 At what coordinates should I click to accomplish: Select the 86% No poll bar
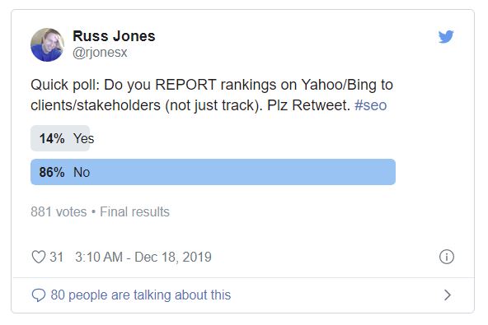point(213,172)
